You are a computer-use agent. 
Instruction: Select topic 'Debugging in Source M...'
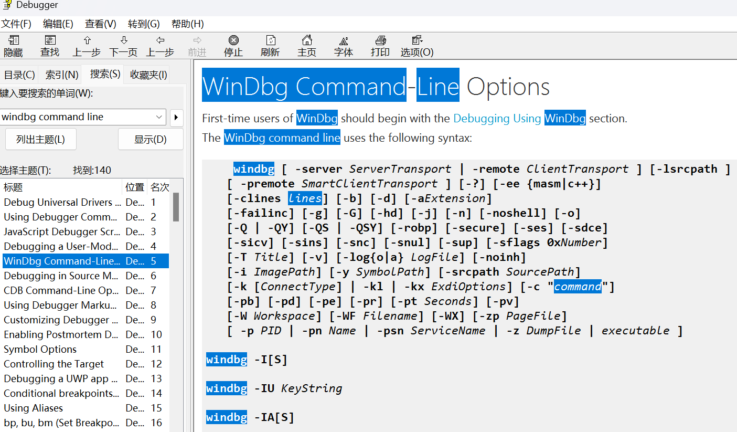86,276
